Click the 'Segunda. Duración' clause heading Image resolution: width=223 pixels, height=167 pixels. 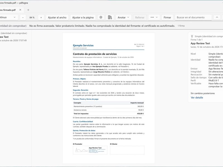pyautogui.click(x=81, y=90)
